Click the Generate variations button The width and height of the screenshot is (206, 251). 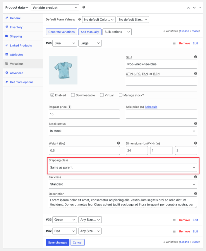coord(61,32)
